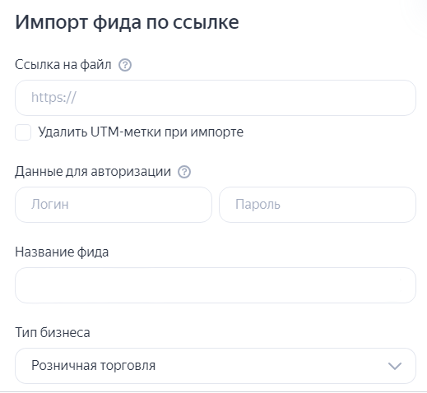
Task: Open help tooltip for Данные для авторизации
Action: point(184,172)
